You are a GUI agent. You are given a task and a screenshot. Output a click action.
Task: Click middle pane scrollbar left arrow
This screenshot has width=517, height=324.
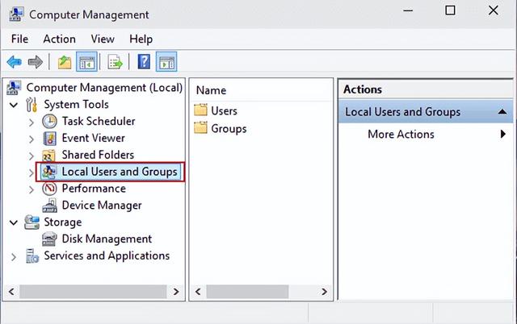(x=198, y=292)
